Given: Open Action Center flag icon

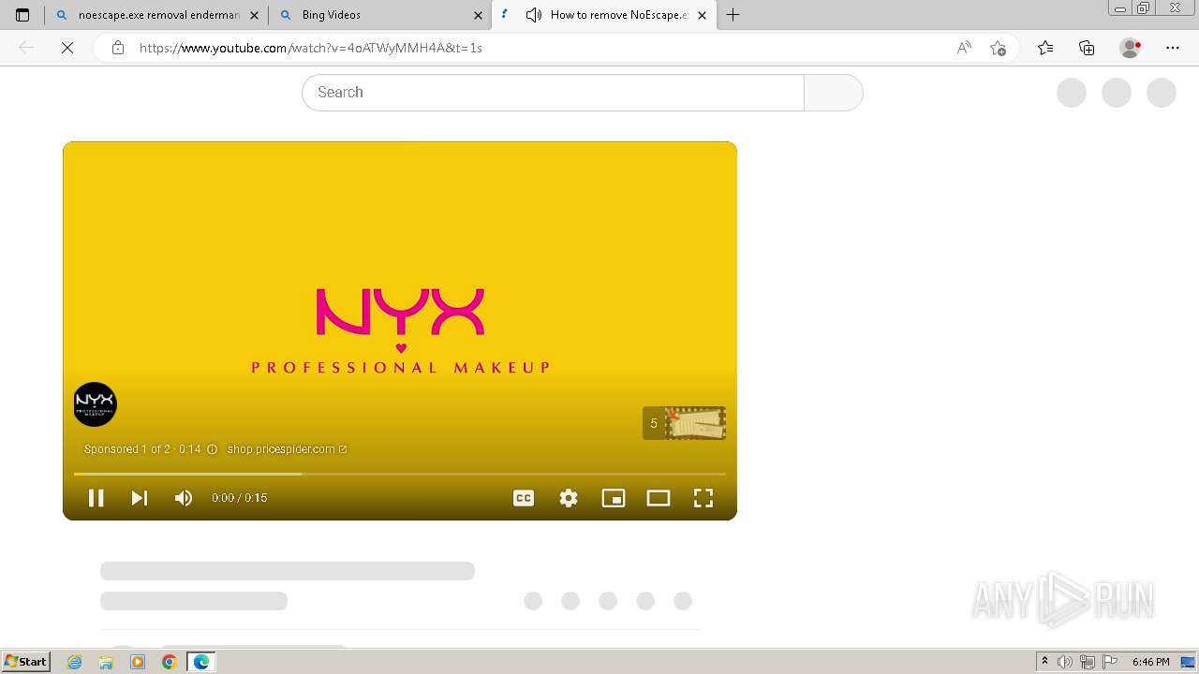Looking at the screenshot, I should point(1110,662).
